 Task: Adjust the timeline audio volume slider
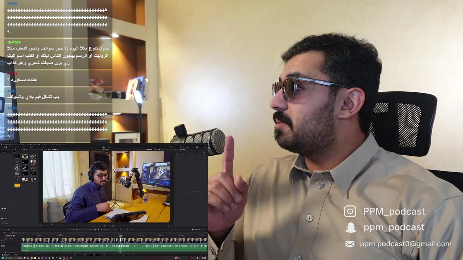(196, 229)
